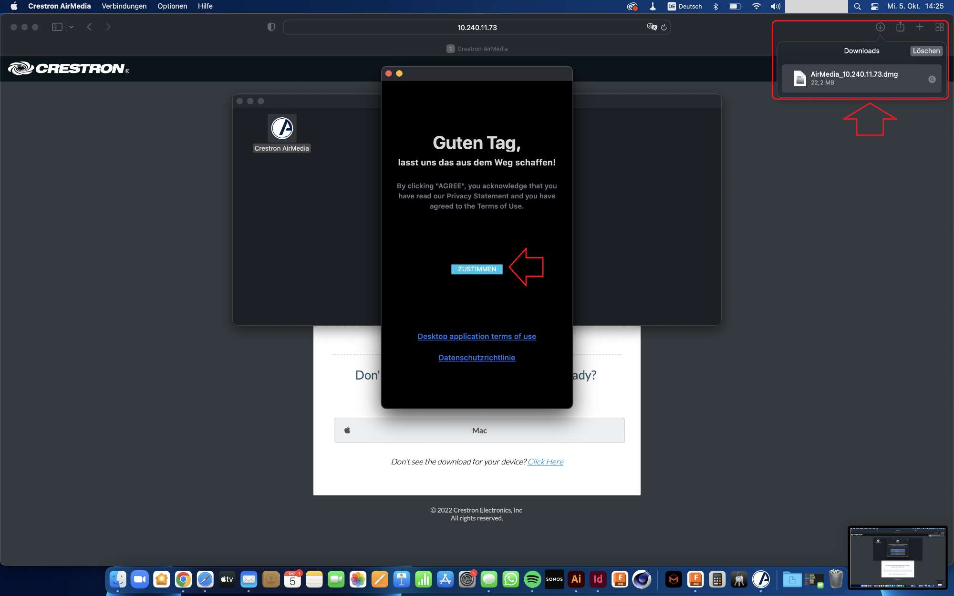Open Adobe InDesign in the Dock
Screen dimensions: 954x596
pyautogui.click(x=598, y=579)
